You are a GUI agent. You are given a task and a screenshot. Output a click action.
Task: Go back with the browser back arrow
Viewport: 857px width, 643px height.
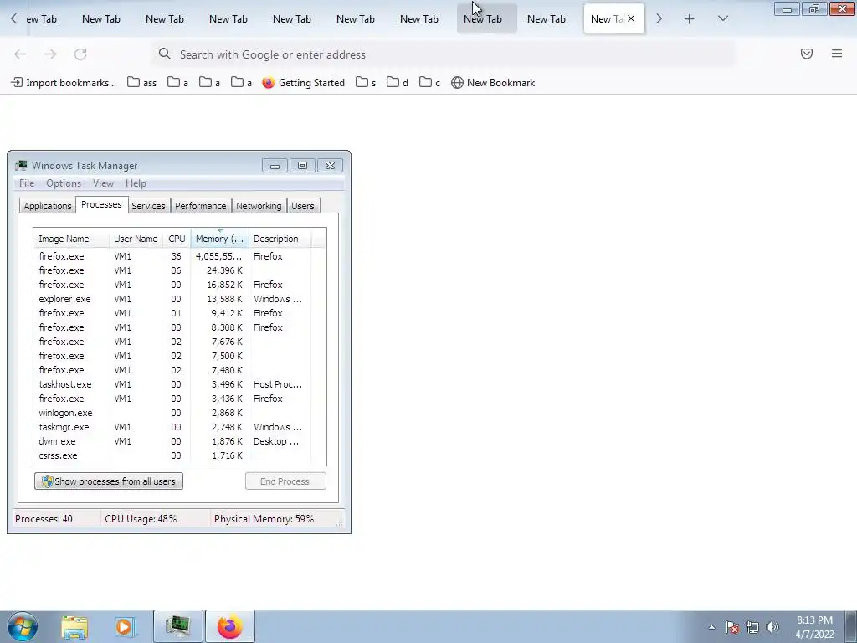20,54
